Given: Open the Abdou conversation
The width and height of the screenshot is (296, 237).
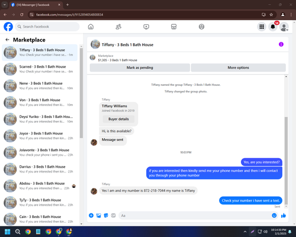Looking at the screenshot, I should click(x=40, y=186).
